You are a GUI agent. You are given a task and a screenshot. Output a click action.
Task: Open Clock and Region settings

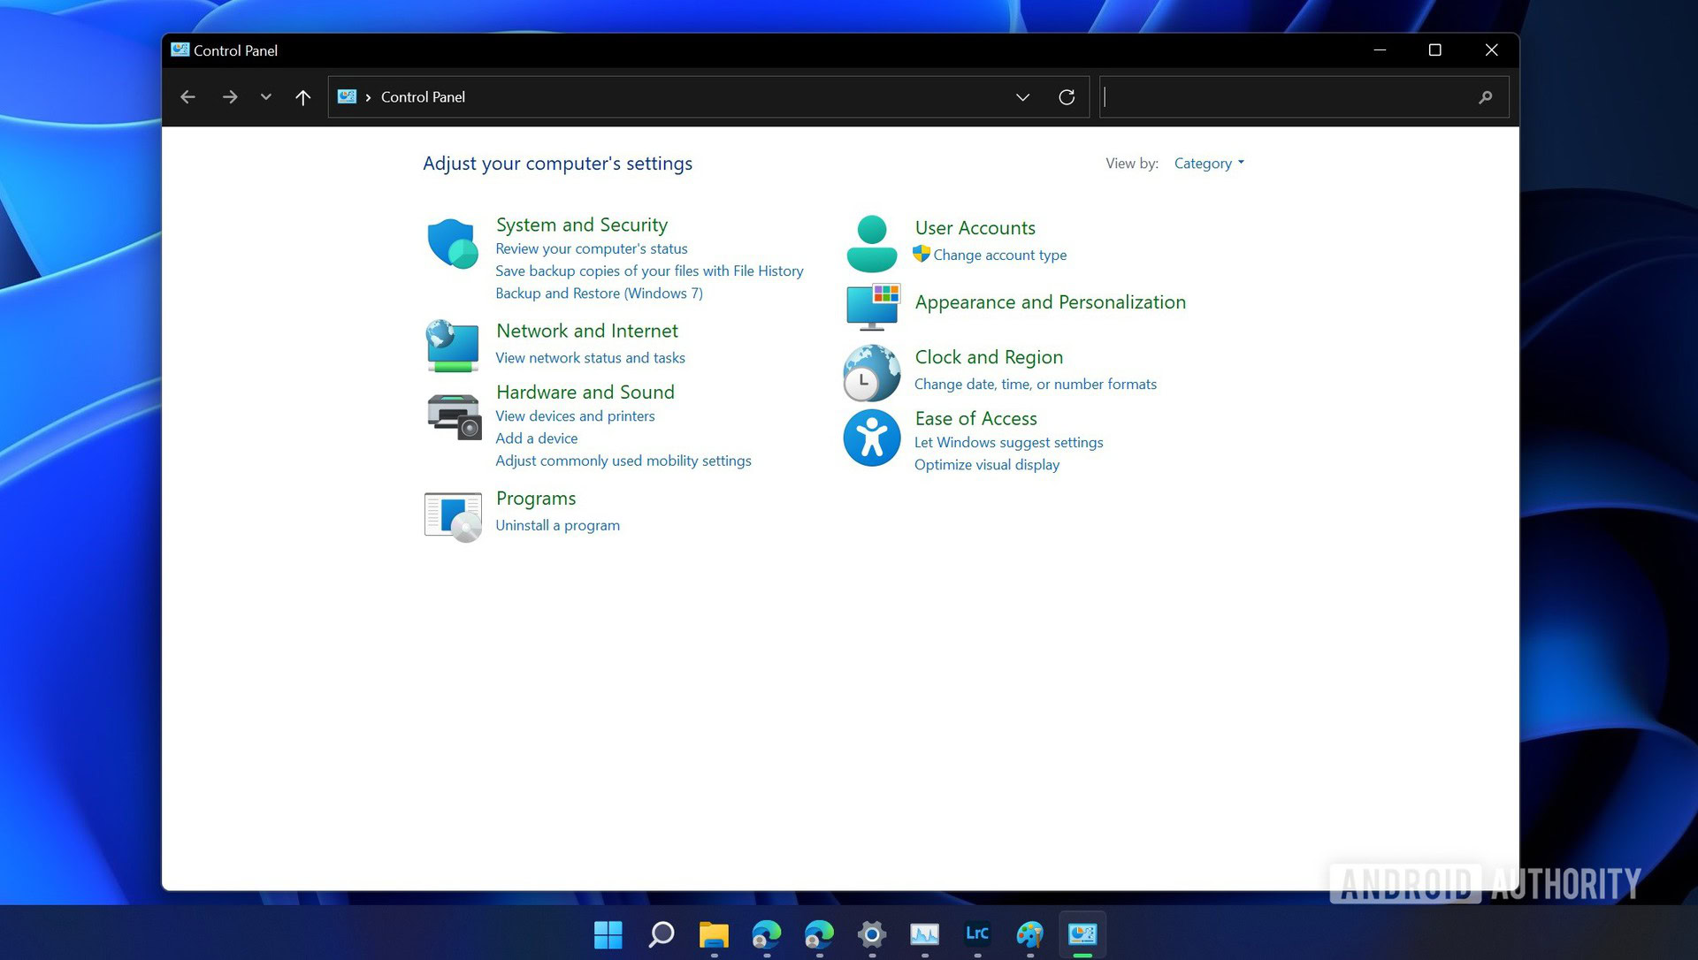[988, 355]
